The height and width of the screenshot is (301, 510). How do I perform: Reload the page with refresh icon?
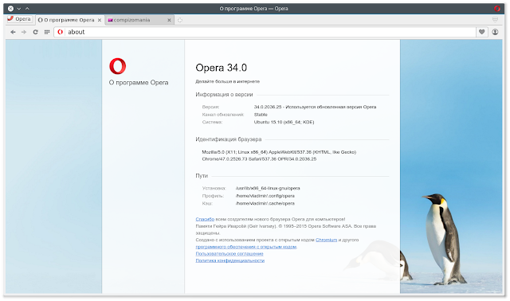(35, 32)
